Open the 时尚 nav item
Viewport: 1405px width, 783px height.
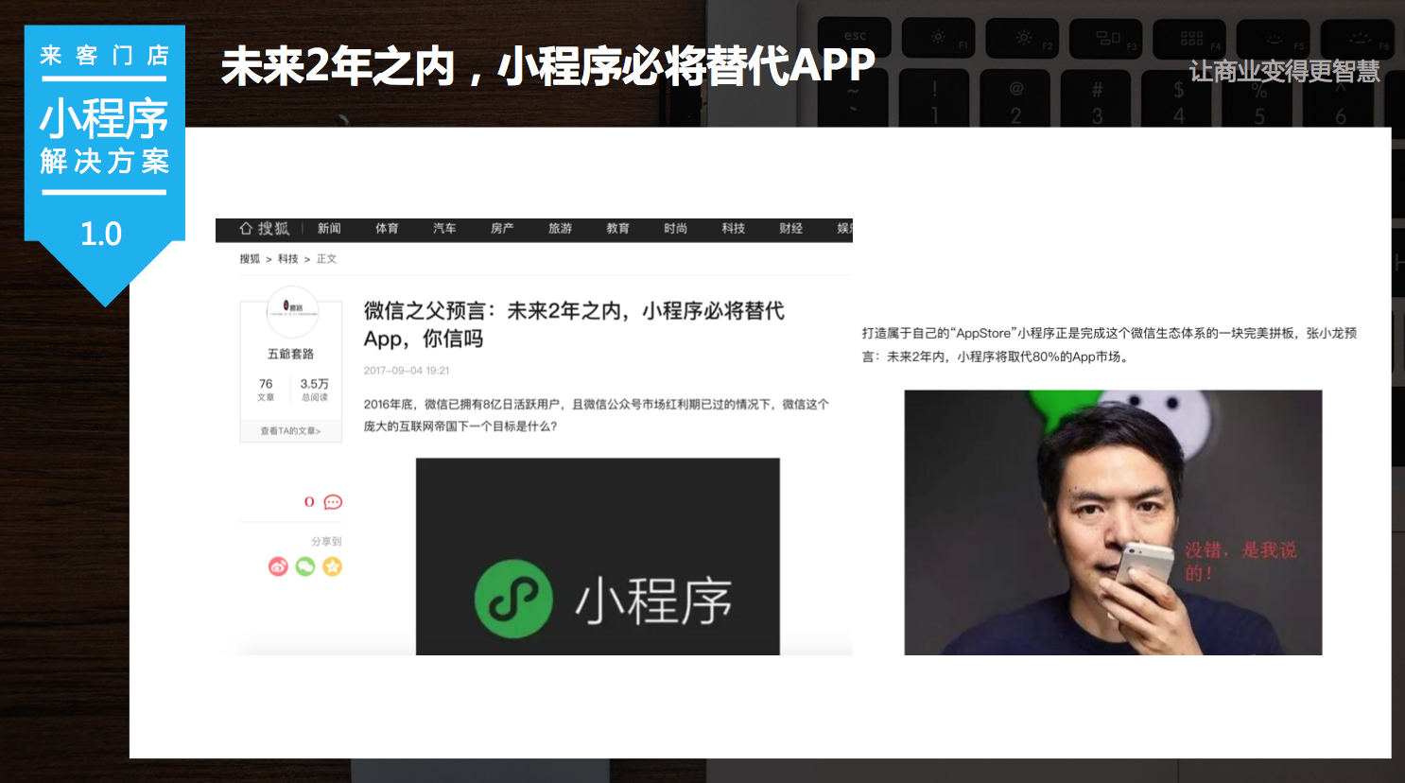[x=675, y=229]
